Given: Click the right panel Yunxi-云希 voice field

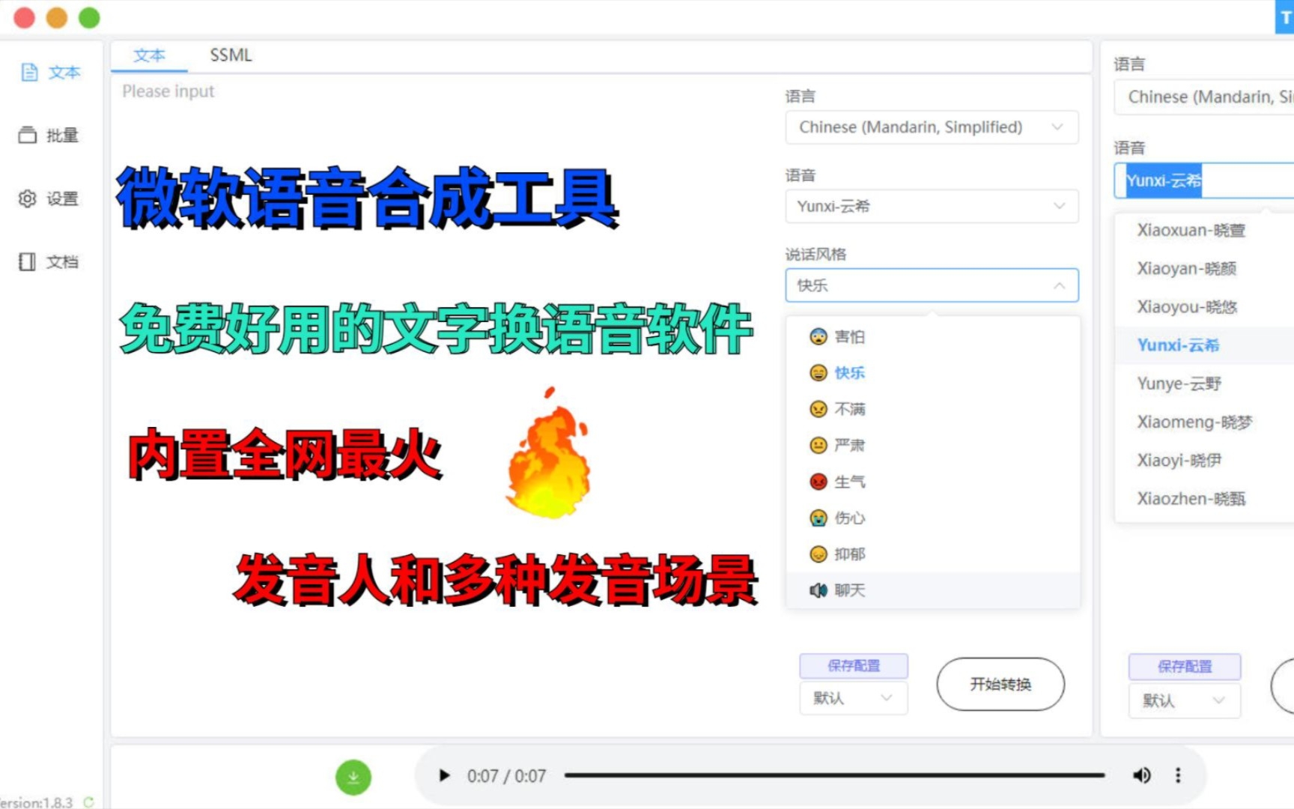Looking at the screenshot, I should 1203,181.
